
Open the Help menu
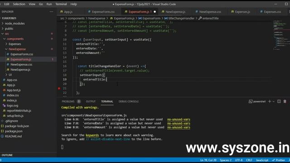(73, 4)
